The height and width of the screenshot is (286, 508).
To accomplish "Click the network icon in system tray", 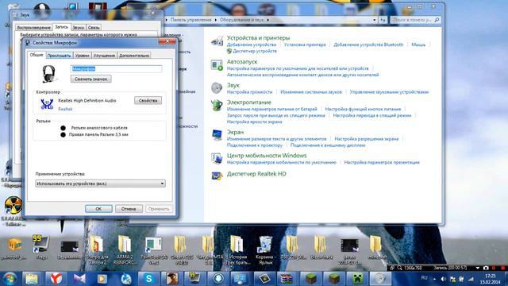I will coord(471,279).
